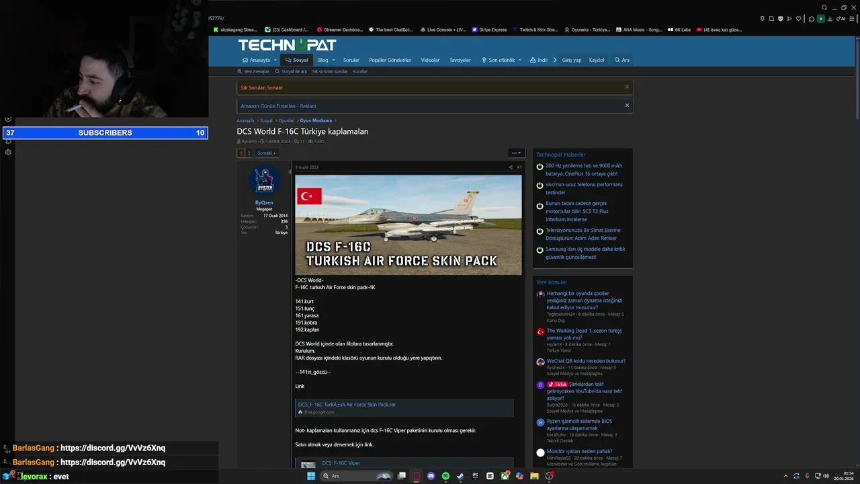Viewport: 860px width, 484px height.
Task: Open Monitör ışıkları neden pahalı thread
Action: (579, 451)
